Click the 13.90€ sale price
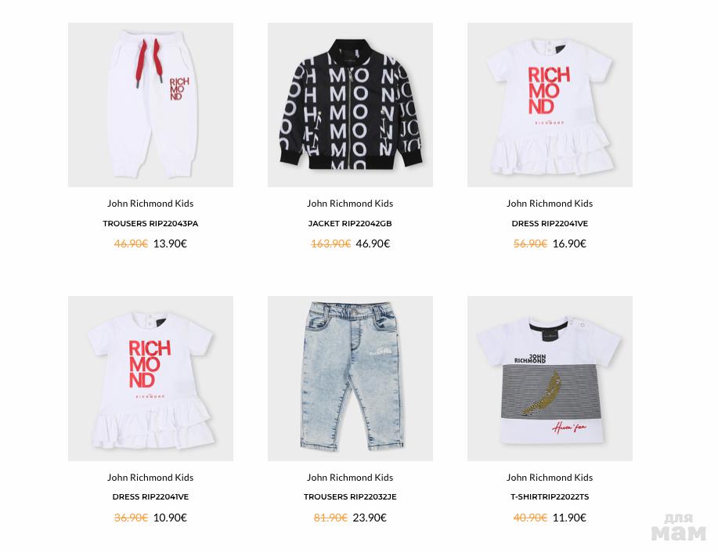Viewport: 718px width, 552px height. pyautogui.click(x=170, y=244)
